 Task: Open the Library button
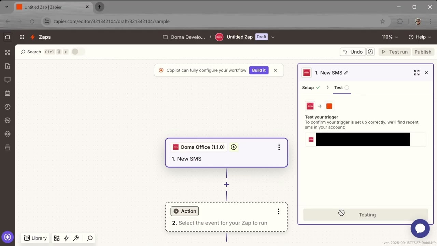point(35,238)
